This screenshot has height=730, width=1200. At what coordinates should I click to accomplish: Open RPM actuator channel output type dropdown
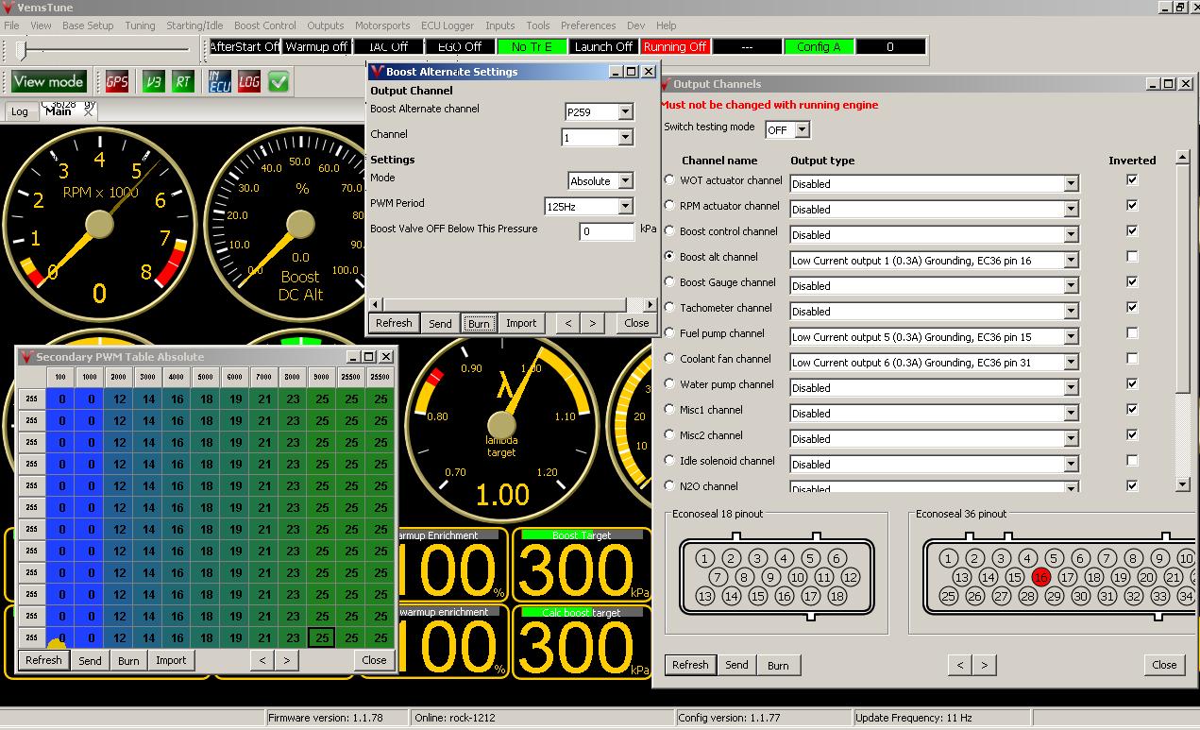1071,209
